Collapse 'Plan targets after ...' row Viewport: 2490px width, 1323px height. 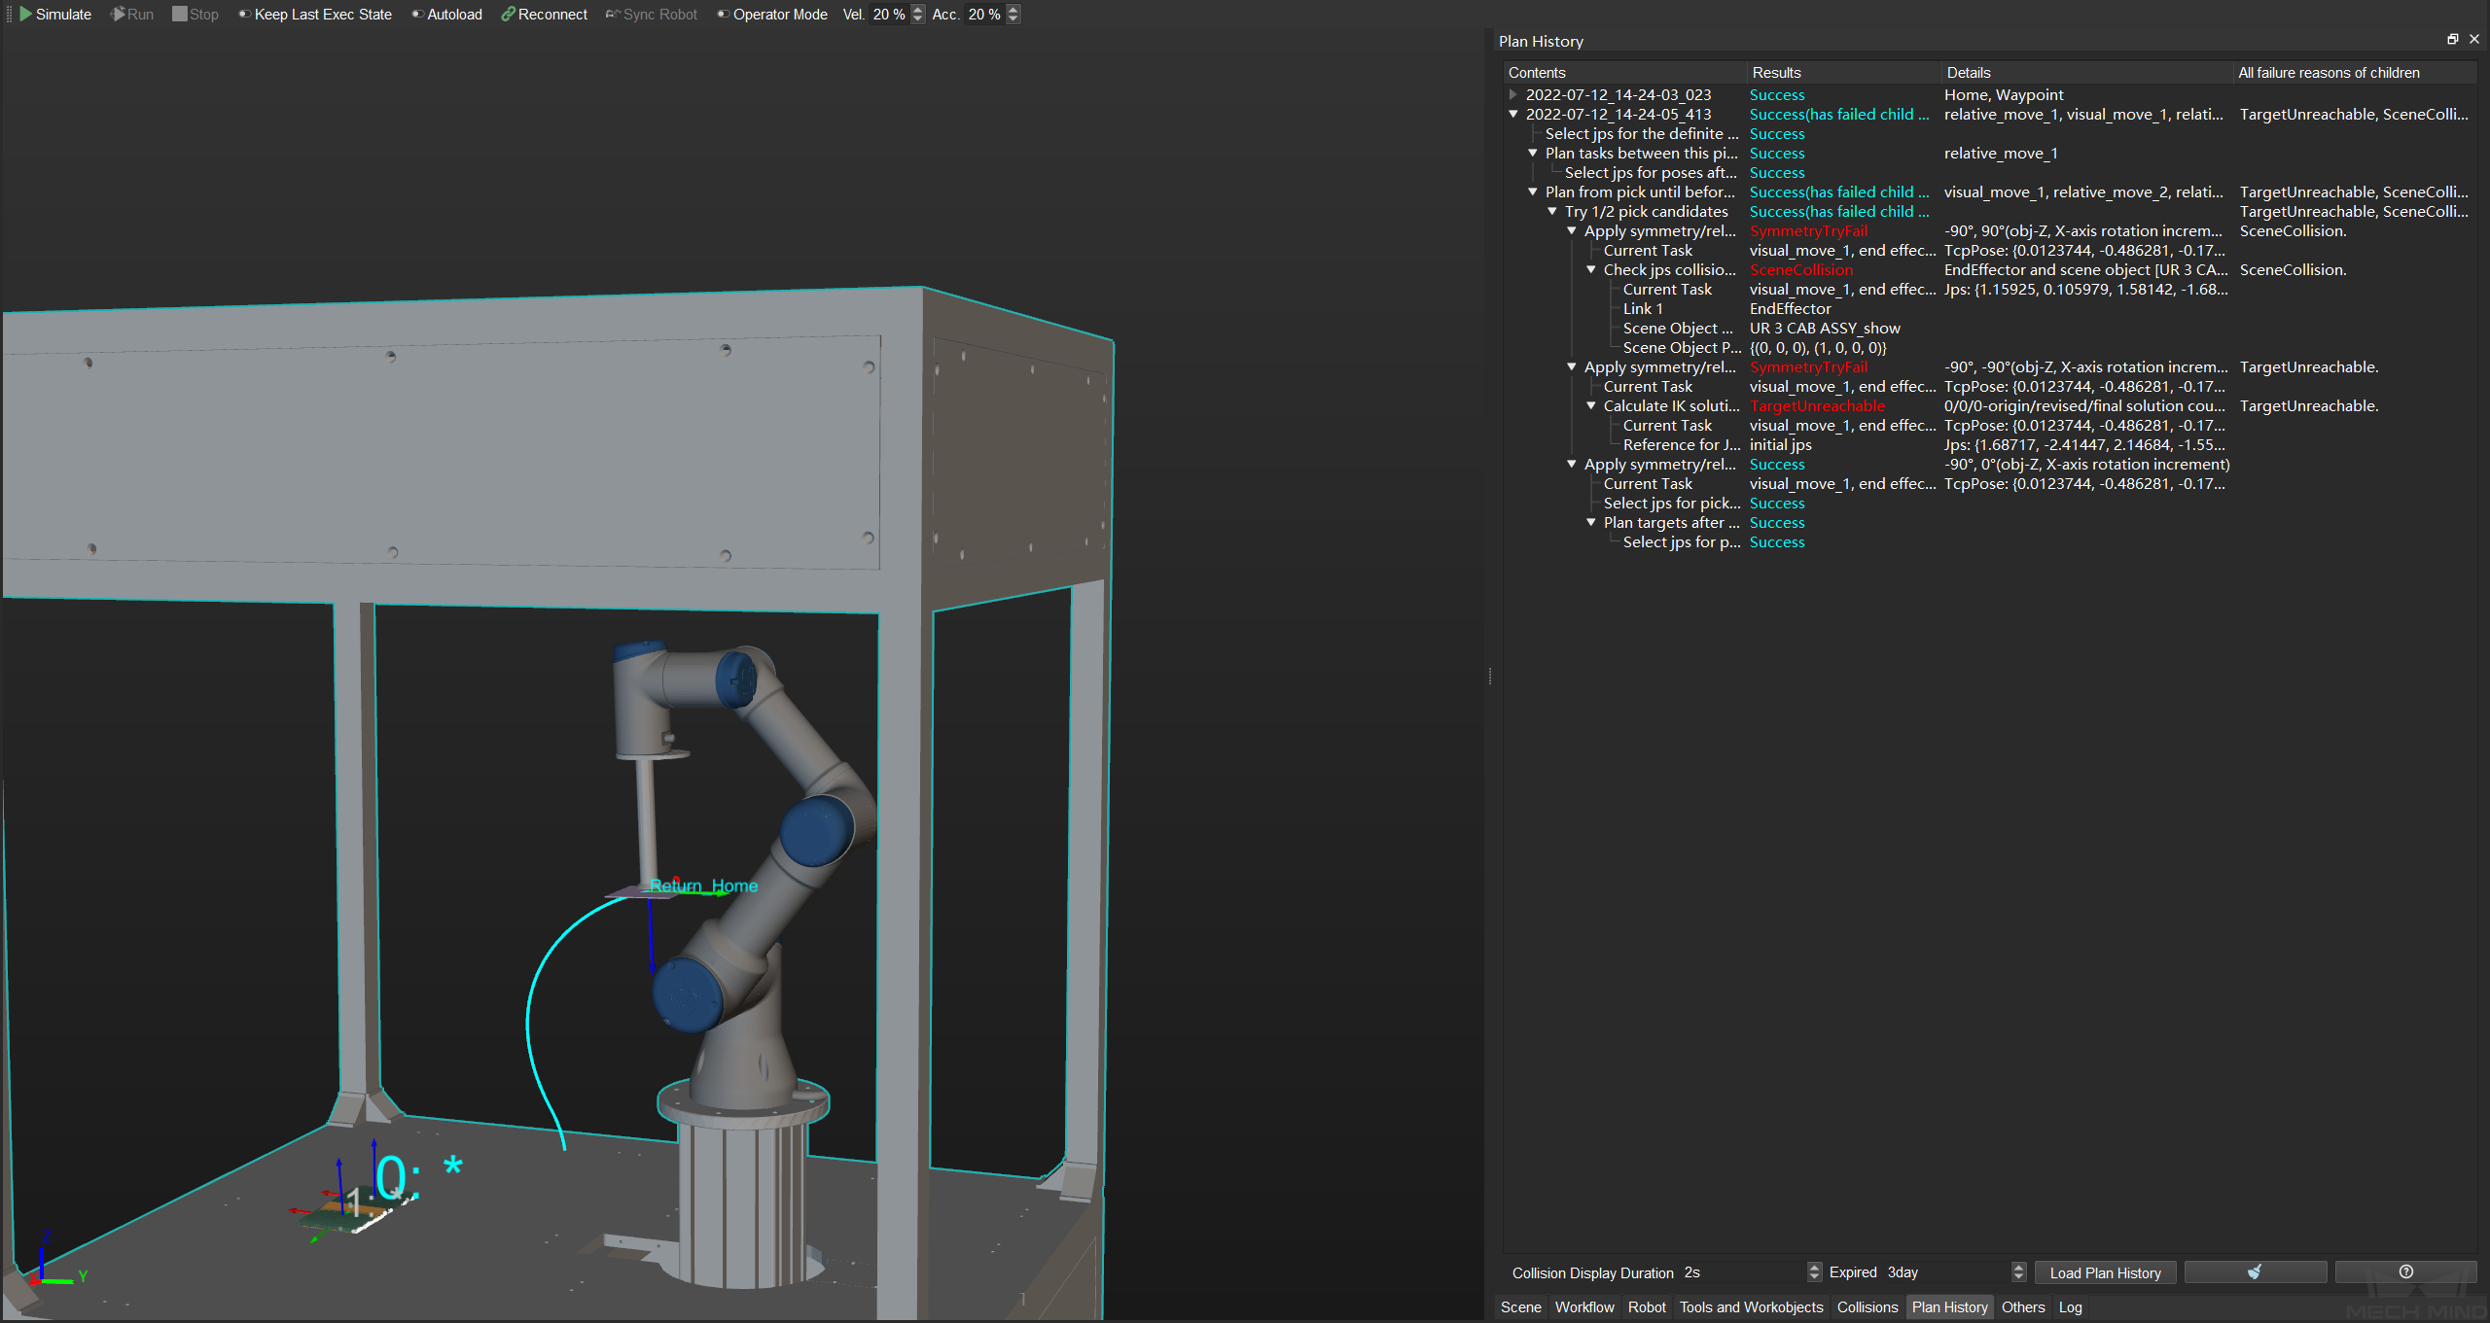click(x=1591, y=523)
